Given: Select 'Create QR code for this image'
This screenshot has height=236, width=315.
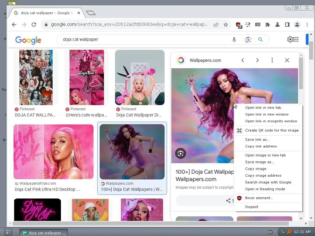Looking at the screenshot, I should pos(268,130).
